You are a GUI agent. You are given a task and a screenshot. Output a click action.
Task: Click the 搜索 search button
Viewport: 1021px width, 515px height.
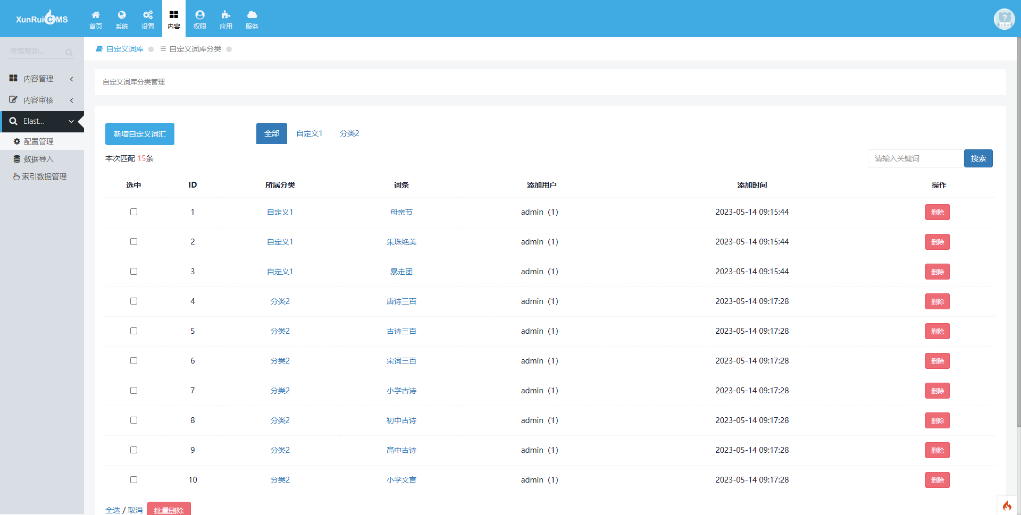978,158
